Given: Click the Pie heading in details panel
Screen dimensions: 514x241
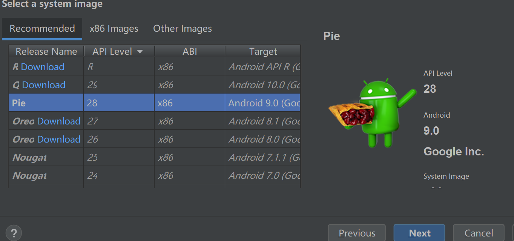Looking at the screenshot, I should point(331,36).
